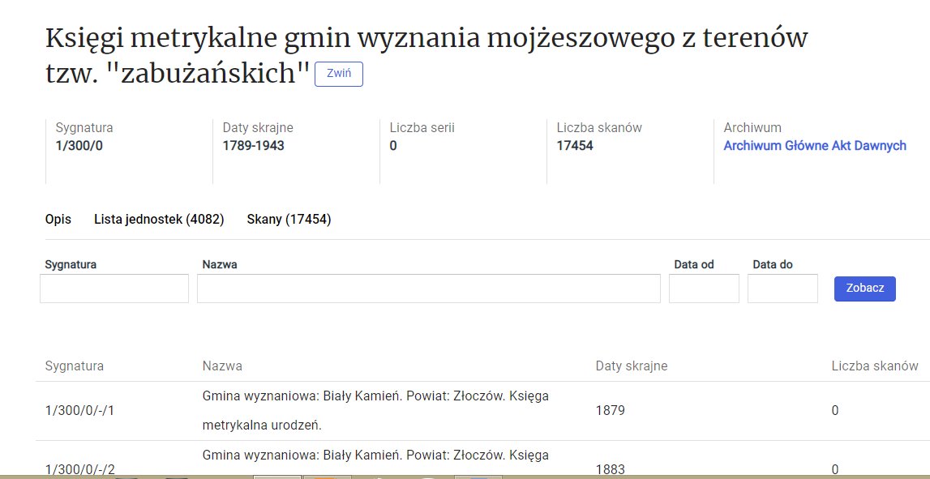Screen dimensions: 930x479
Task: Click the first row's Biały Kamień record name
Action: pos(375,396)
